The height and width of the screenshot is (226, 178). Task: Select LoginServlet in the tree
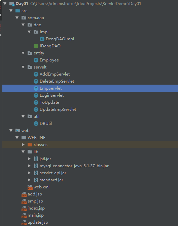pos(52,95)
